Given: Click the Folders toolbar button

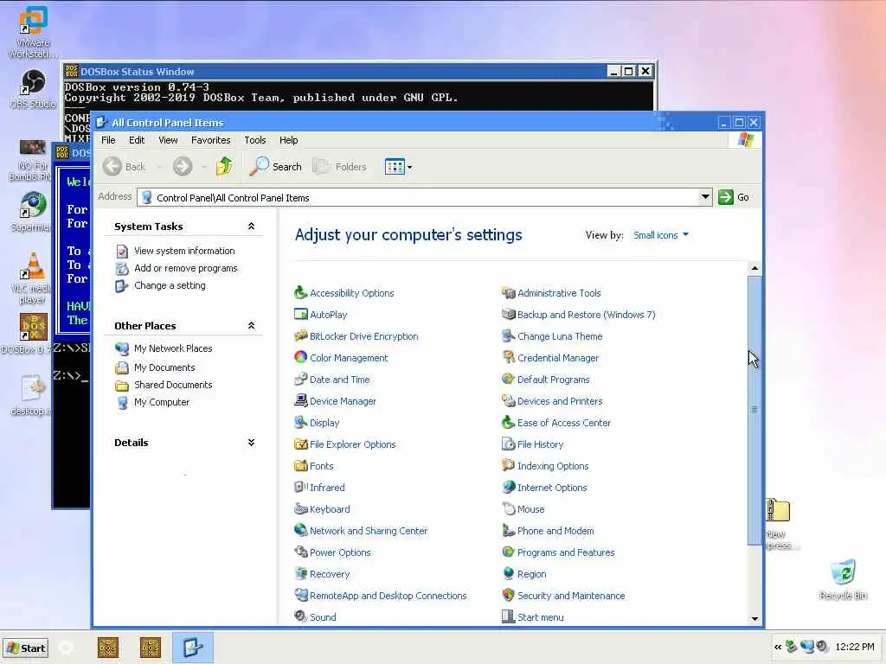Looking at the screenshot, I should point(339,167).
